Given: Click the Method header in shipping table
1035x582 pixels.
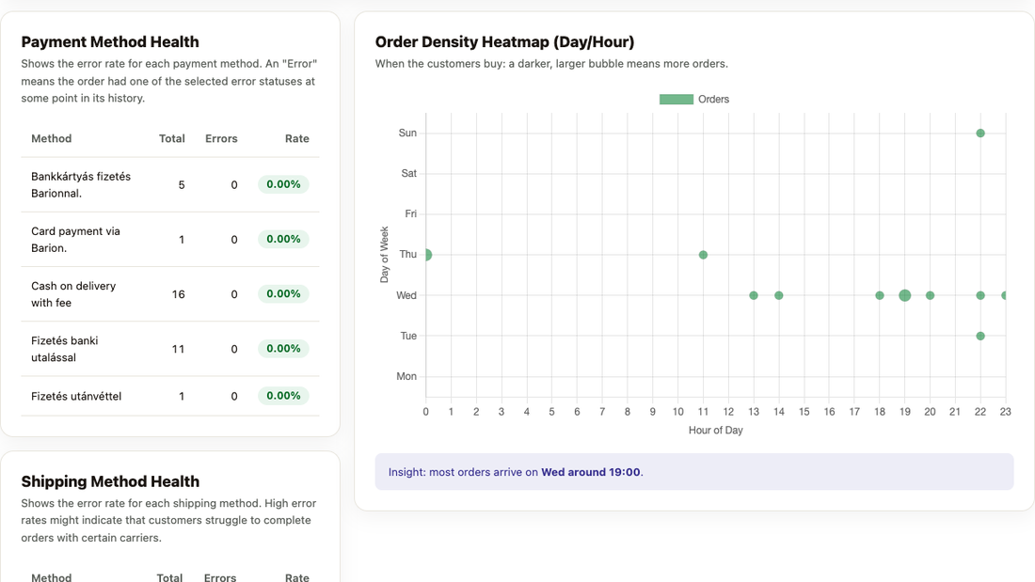Looking at the screenshot, I should [52, 576].
